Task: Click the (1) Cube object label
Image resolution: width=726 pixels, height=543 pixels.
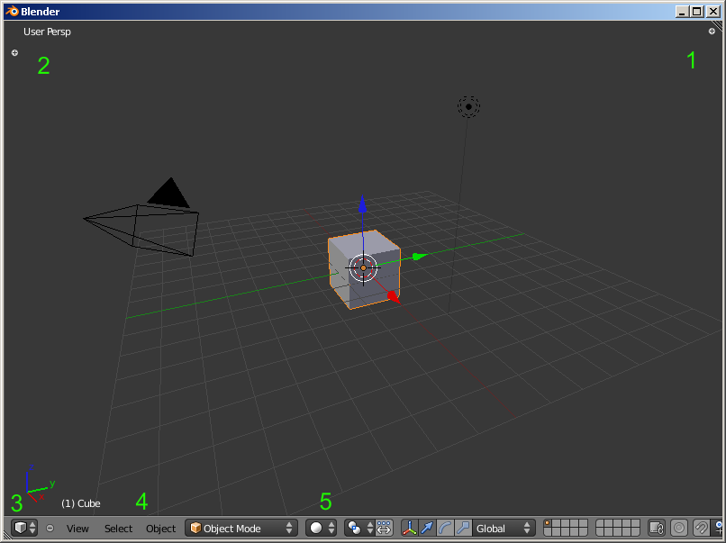Action: 81,503
